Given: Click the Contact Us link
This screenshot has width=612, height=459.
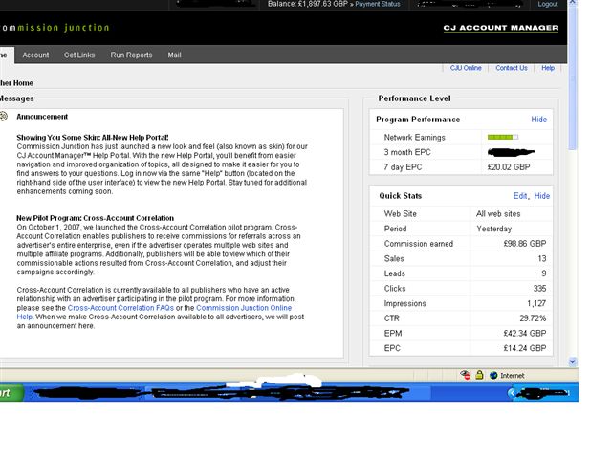Looking at the screenshot, I should pyautogui.click(x=512, y=68).
